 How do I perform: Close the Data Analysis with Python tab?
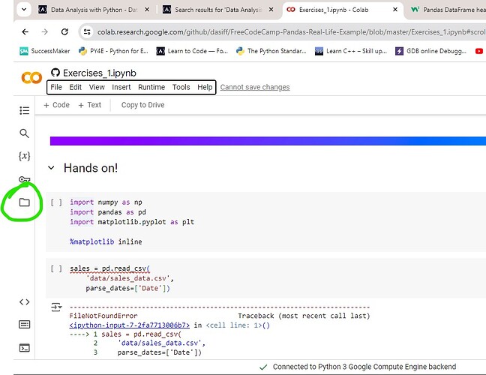147,10
